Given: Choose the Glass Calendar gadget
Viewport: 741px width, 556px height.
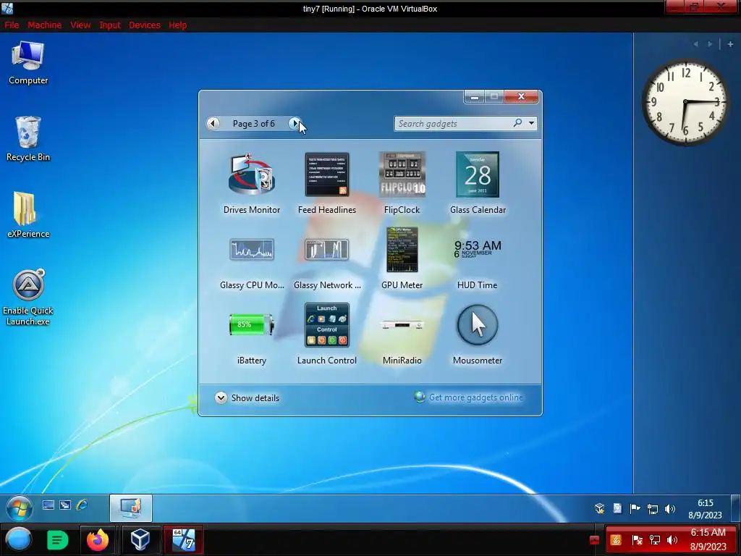Looking at the screenshot, I should coord(478,183).
